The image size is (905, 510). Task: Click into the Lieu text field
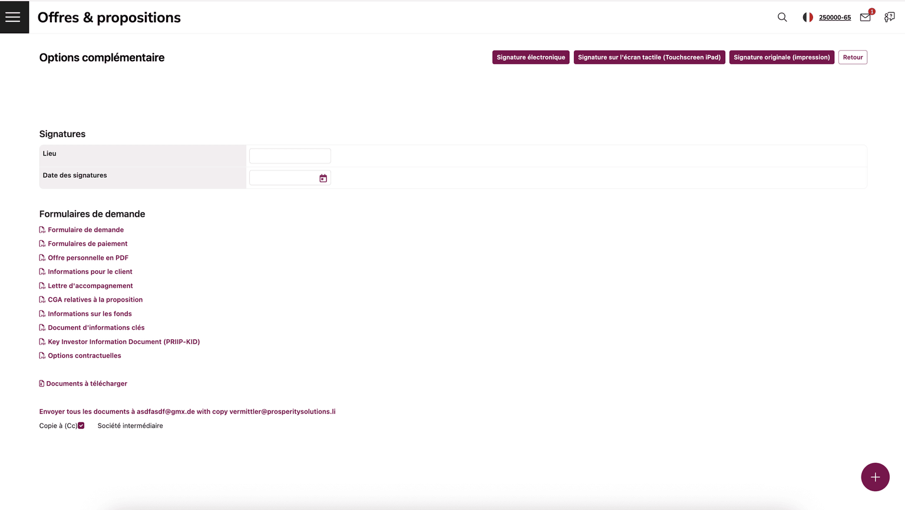[290, 156]
